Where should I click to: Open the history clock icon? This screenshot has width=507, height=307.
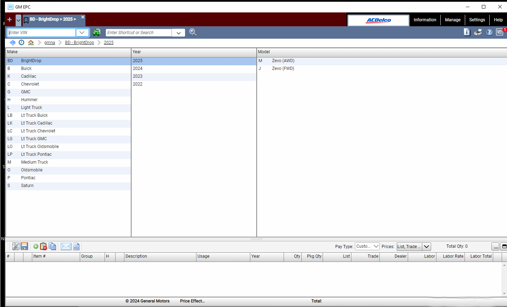click(22, 43)
